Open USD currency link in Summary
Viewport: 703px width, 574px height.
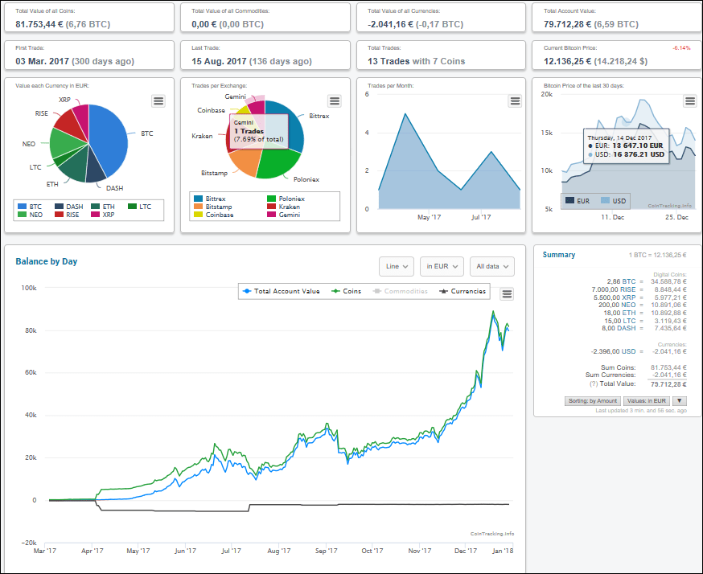point(628,351)
